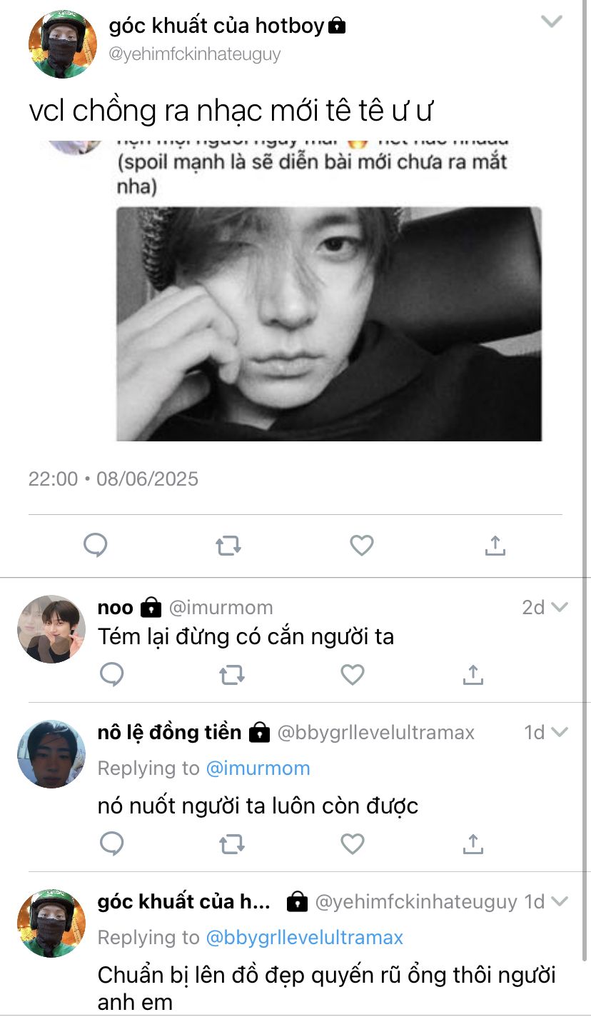
Task: Share the main tweet
Action: [495, 546]
